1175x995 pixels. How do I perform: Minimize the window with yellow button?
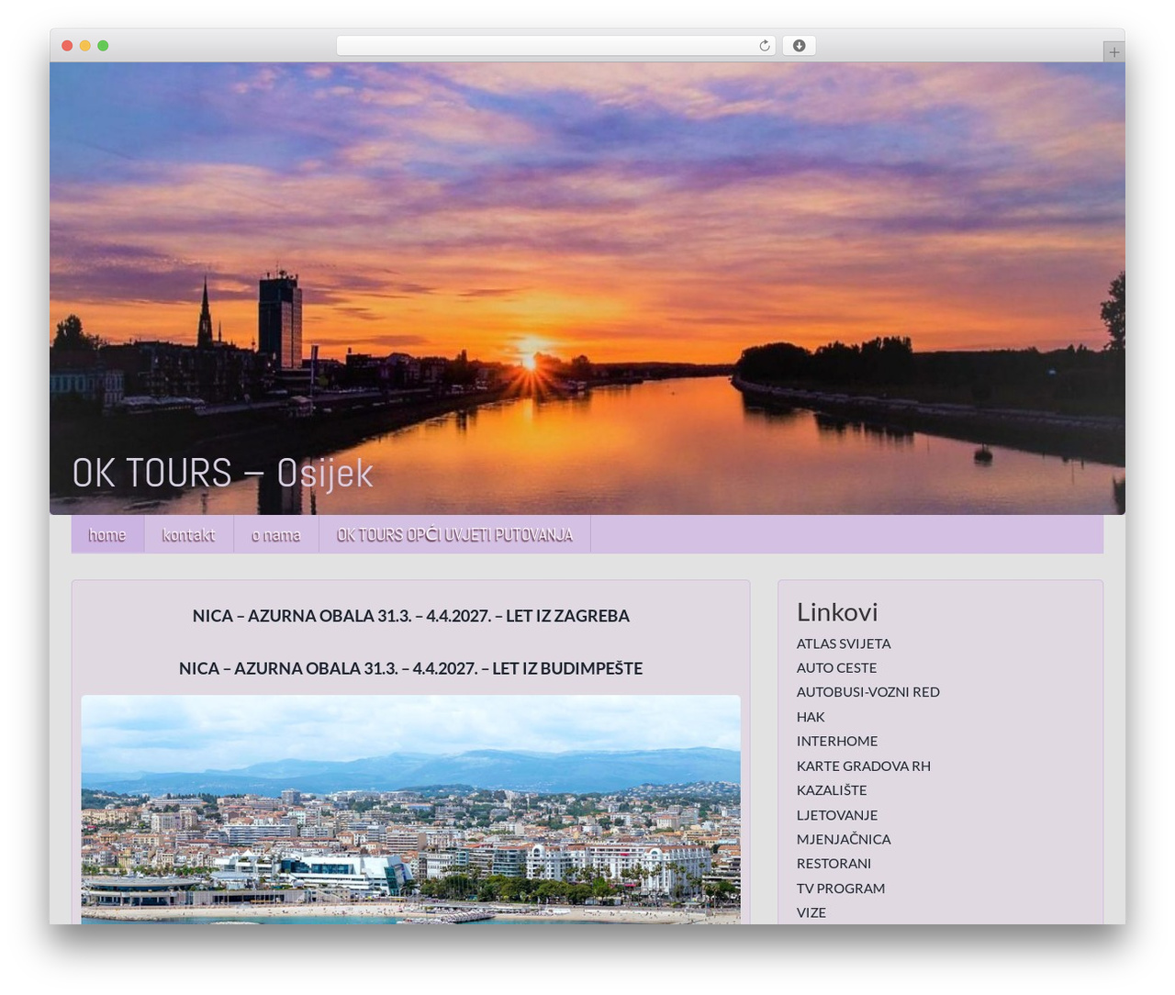[x=84, y=46]
